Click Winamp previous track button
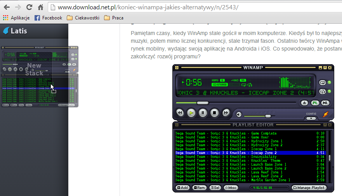 (180, 113)
